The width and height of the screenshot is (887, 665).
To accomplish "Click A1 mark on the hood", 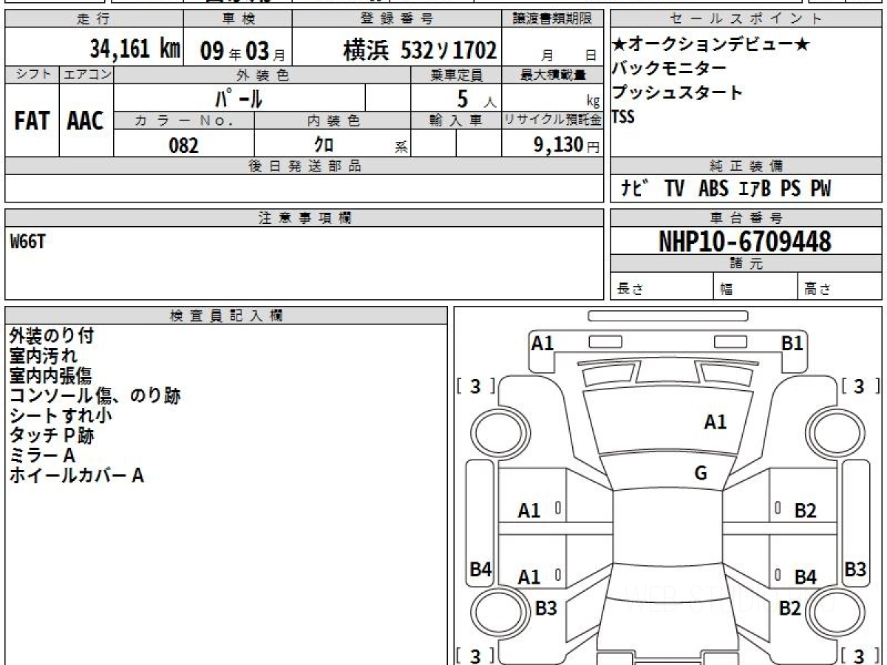I will [715, 423].
